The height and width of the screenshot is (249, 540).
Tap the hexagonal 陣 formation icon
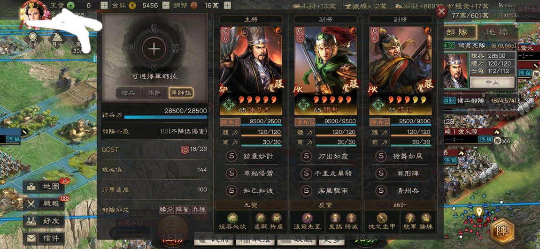tap(502, 231)
